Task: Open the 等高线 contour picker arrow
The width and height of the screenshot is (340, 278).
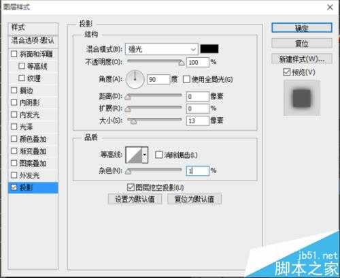Action: point(145,155)
